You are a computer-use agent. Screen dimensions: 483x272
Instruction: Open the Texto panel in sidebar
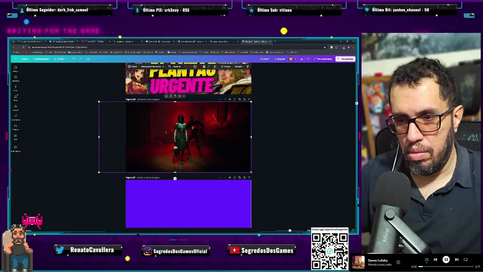[15, 88]
